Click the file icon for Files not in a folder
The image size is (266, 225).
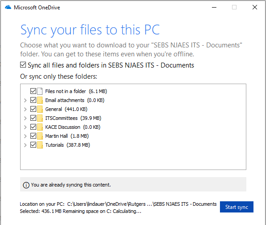40,91
